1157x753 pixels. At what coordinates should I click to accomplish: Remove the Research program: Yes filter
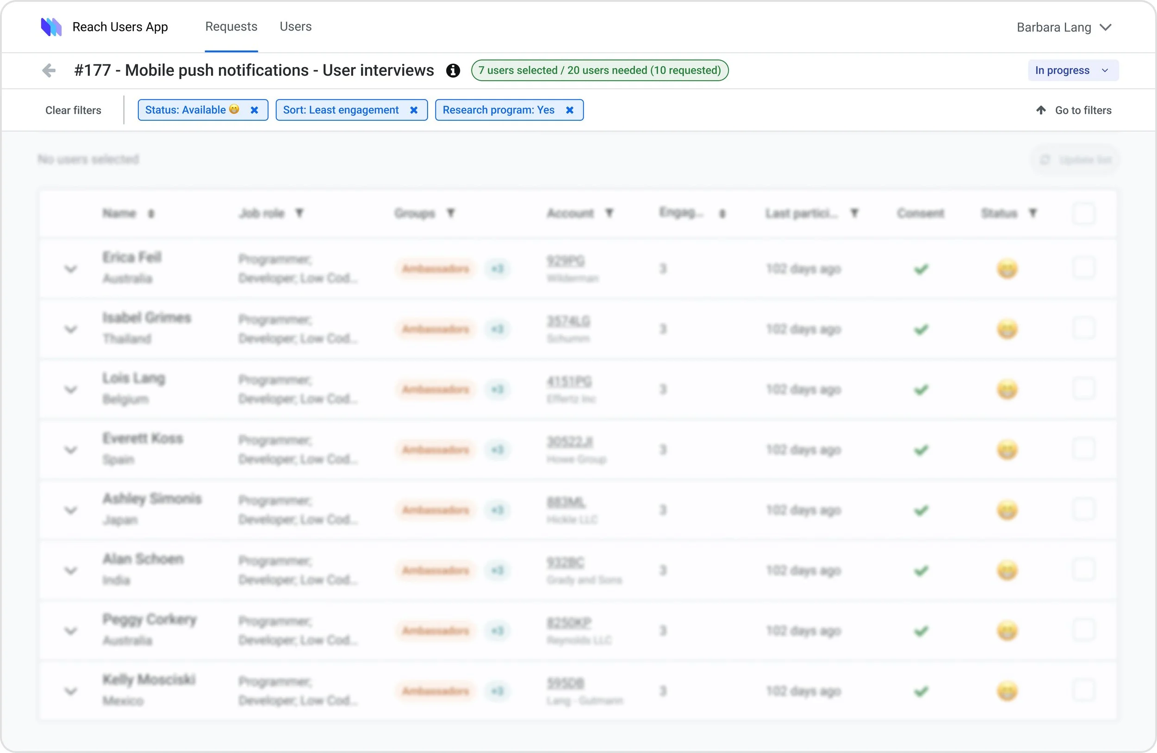[x=570, y=110]
